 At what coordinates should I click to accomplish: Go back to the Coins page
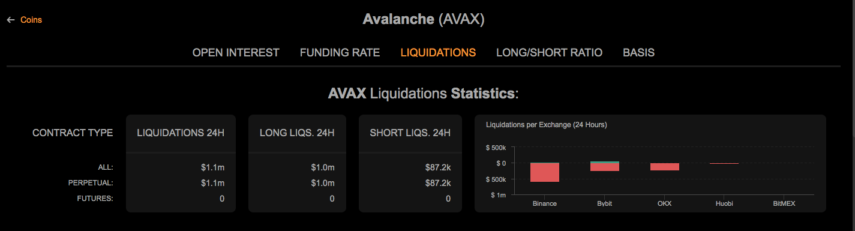[x=31, y=20]
